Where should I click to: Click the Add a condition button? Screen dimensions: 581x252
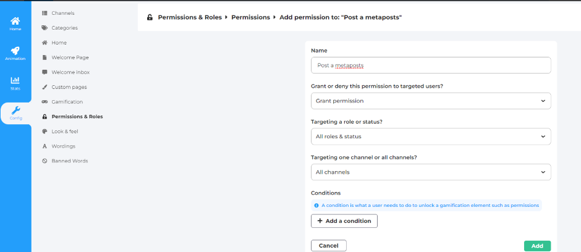pyautogui.click(x=344, y=221)
